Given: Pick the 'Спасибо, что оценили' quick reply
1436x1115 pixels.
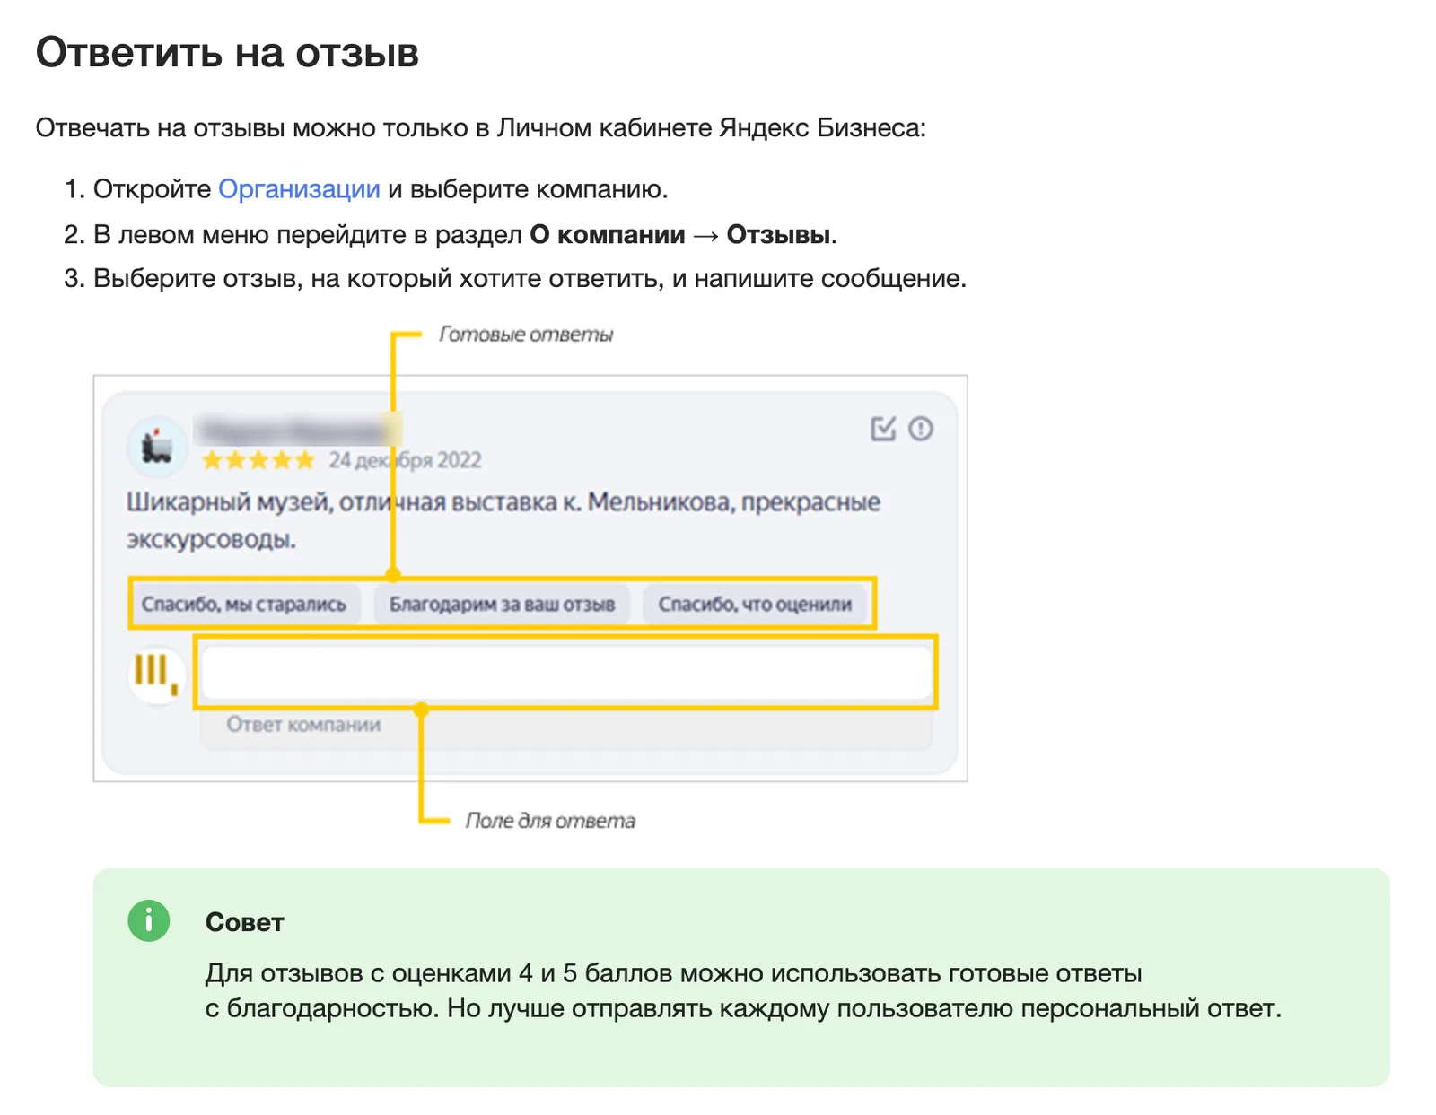Looking at the screenshot, I should 755,604.
